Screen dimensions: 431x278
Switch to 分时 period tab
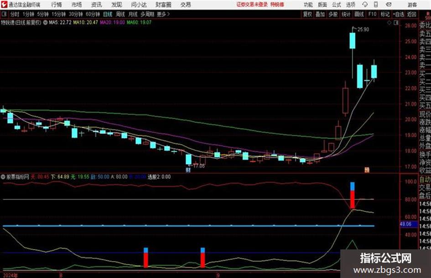click(x=15, y=14)
